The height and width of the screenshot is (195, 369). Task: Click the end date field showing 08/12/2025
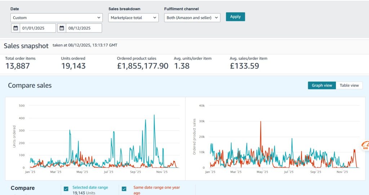pyautogui.click(x=84, y=28)
